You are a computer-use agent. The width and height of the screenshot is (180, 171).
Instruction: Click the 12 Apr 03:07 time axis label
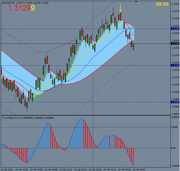[139, 170]
